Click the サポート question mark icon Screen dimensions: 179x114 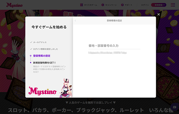[x=122, y=5]
